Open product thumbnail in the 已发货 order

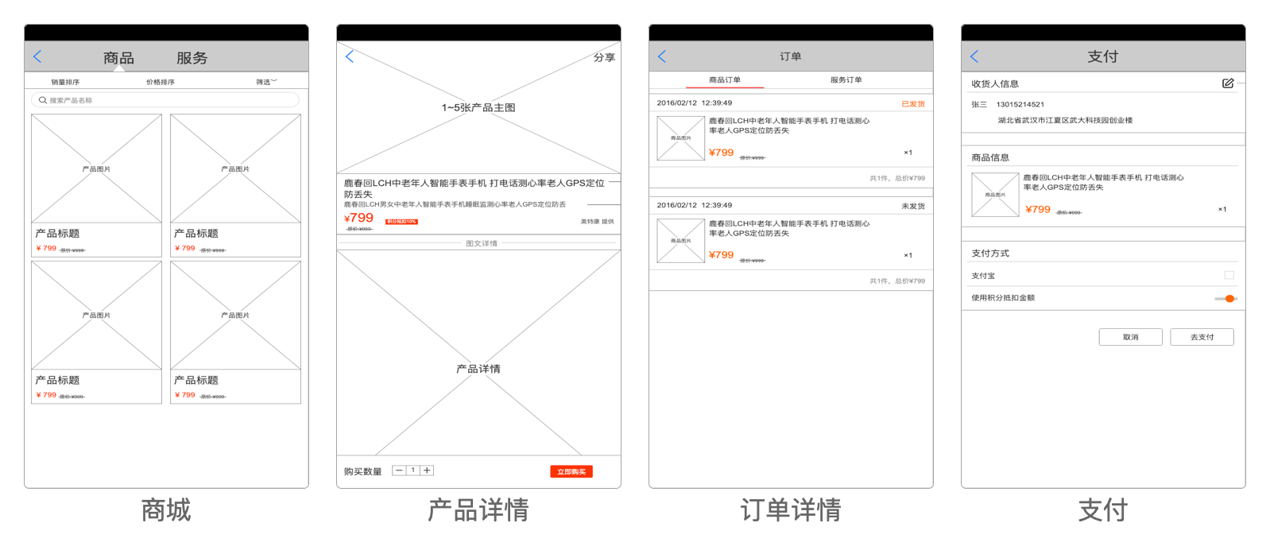(x=681, y=138)
